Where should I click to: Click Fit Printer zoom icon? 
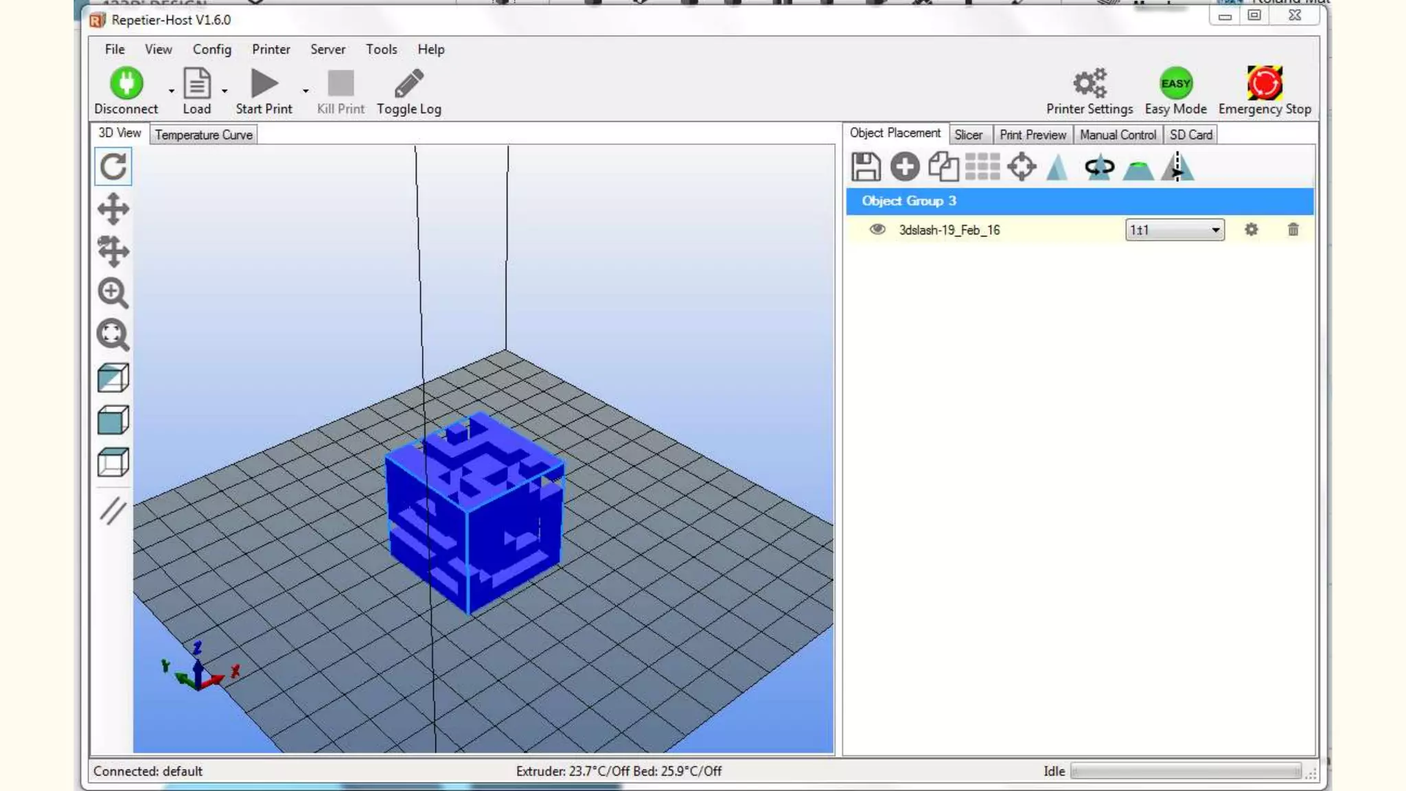[x=113, y=335]
